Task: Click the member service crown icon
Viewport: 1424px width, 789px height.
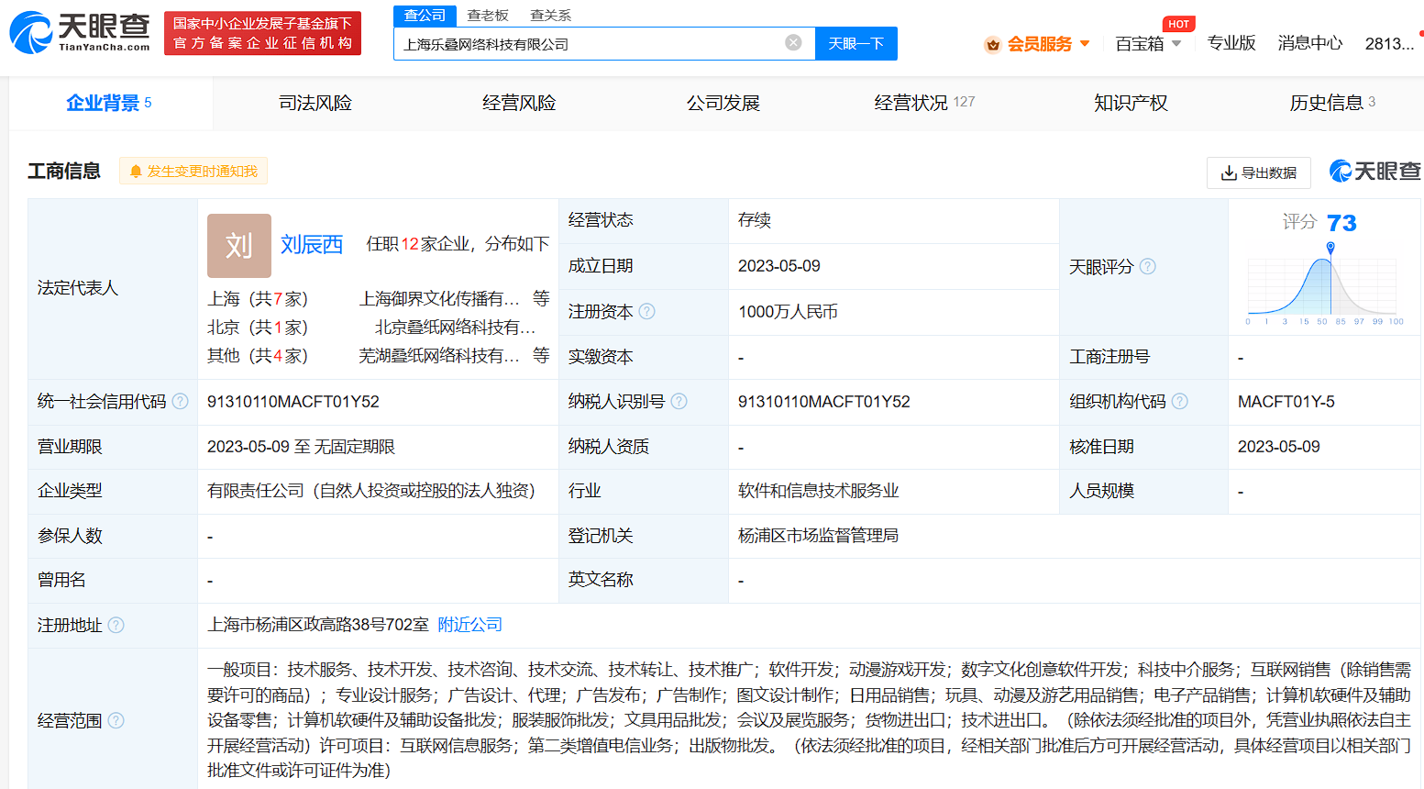Action: [992, 44]
